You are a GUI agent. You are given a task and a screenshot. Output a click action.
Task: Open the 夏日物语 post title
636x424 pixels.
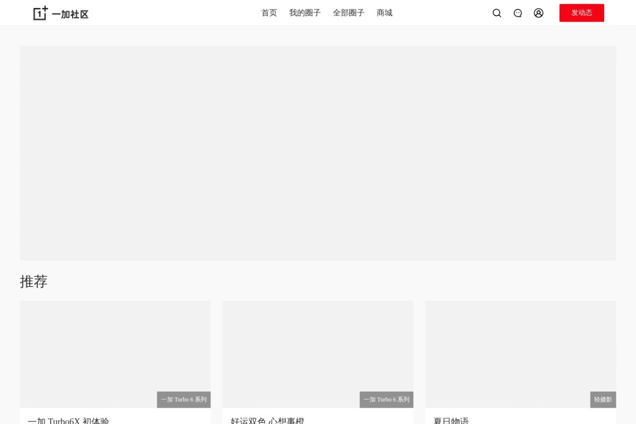[451, 421]
